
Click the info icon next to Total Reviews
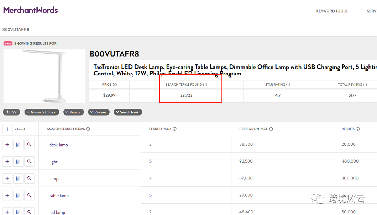(x=365, y=85)
